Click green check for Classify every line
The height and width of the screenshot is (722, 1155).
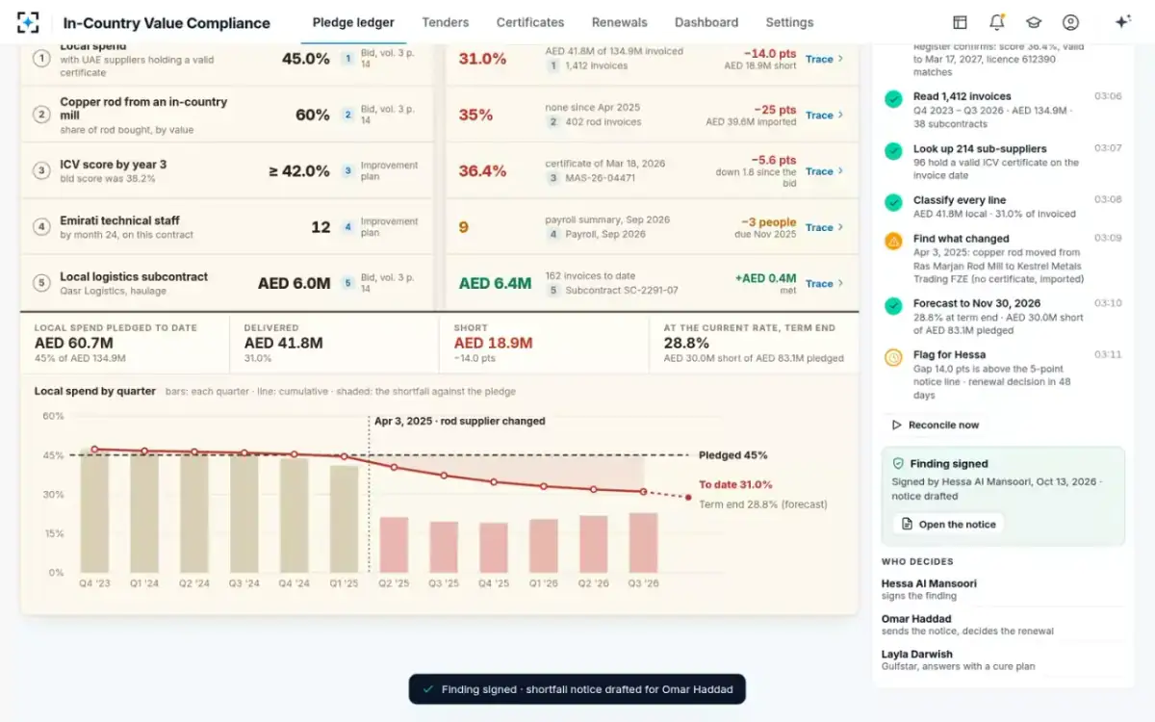[x=893, y=202]
